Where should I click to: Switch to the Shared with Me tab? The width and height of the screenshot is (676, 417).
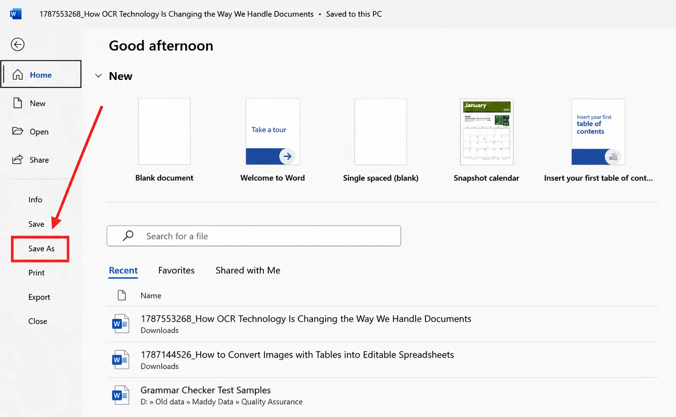248,271
